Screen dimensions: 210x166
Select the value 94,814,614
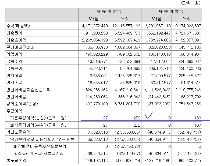(191, 83)
